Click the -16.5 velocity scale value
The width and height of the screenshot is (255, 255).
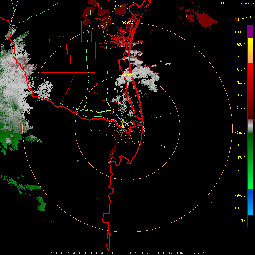pyautogui.click(x=240, y=133)
